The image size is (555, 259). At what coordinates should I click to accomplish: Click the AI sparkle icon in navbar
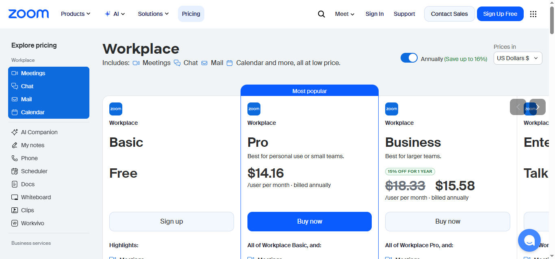tap(108, 14)
